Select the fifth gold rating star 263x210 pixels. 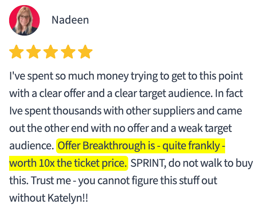point(85,52)
